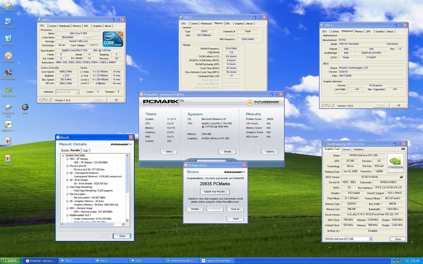Open the NVIDIA GeForce GTX 260 dropdown in GPU-Z

[x=371, y=239]
